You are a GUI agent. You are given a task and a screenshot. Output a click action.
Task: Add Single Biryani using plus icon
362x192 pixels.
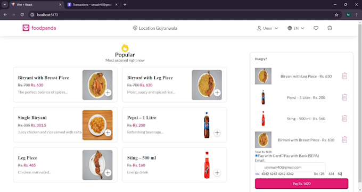[x=108, y=132]
